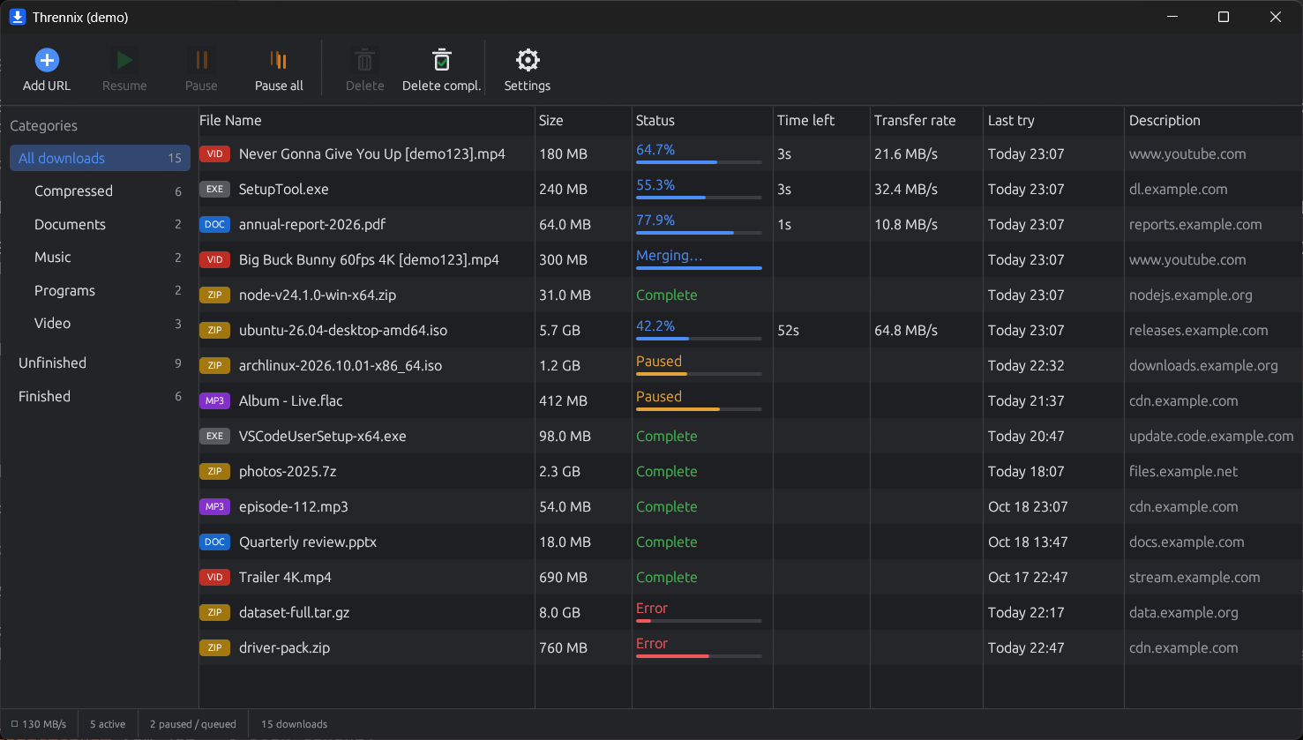
Task: Click the Thrennix app icon in title bar
Action: (17, 17)
